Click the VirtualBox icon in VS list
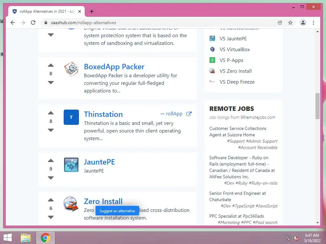Image resolution: width=326 pixels, height=244 pixels. 212,49
